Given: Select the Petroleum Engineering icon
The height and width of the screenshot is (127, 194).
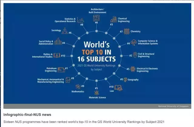Looking at the screenshot, I should [61, 69].
